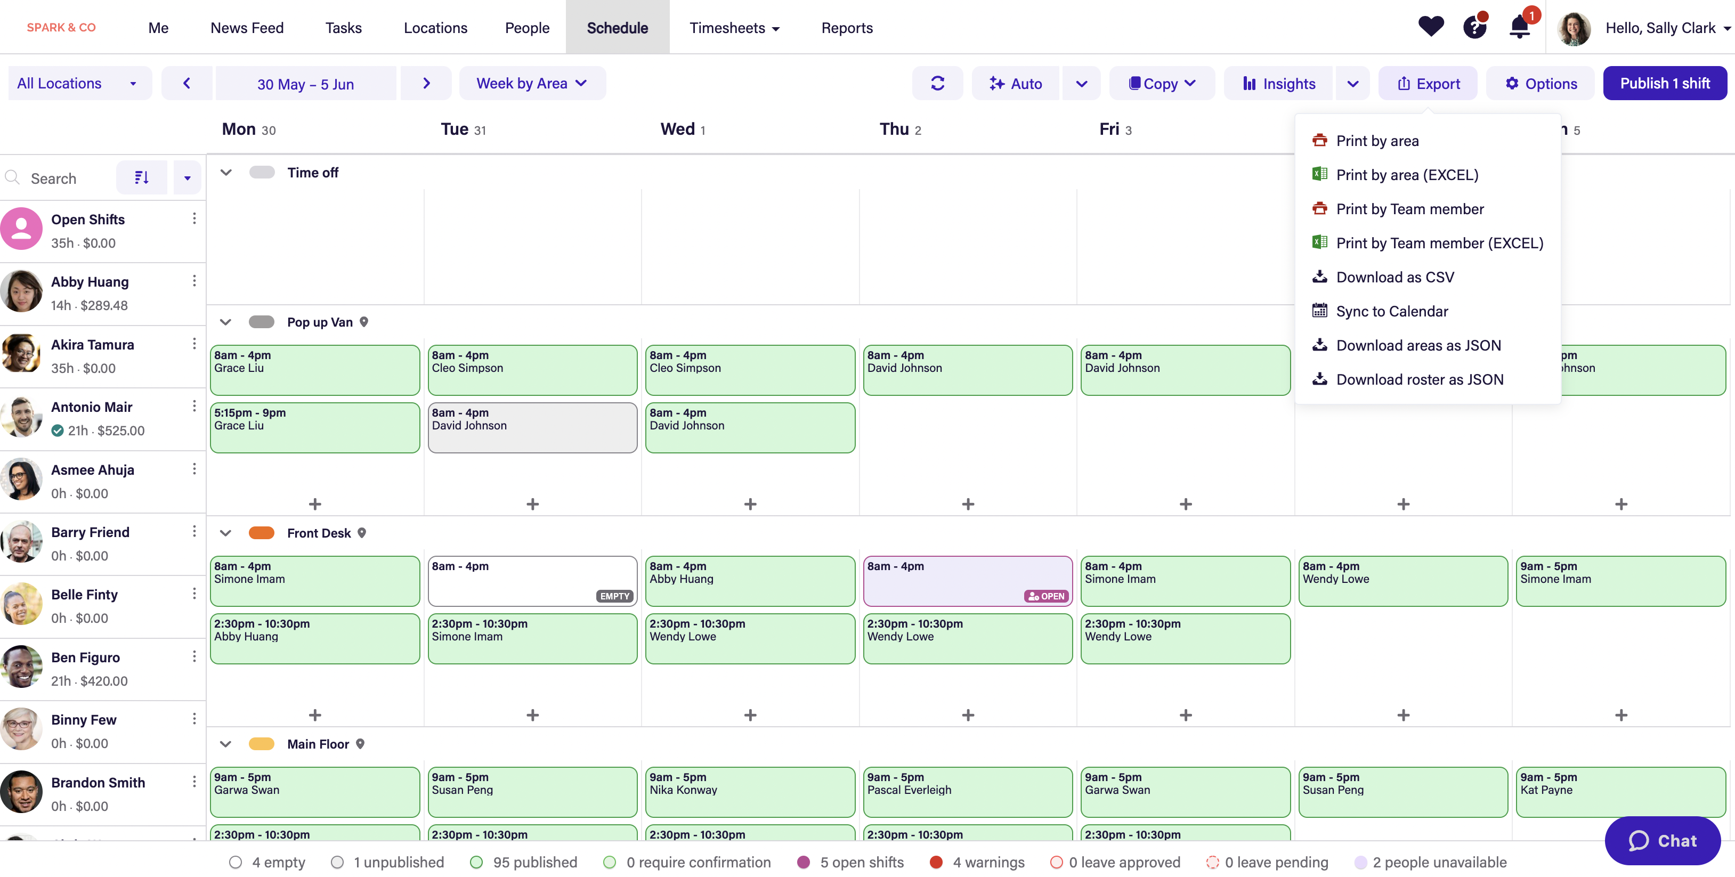Viewport: 1735px width, 877px height.
Task: Toggle the 0 leave pending filter
Action: point(1267,862)
